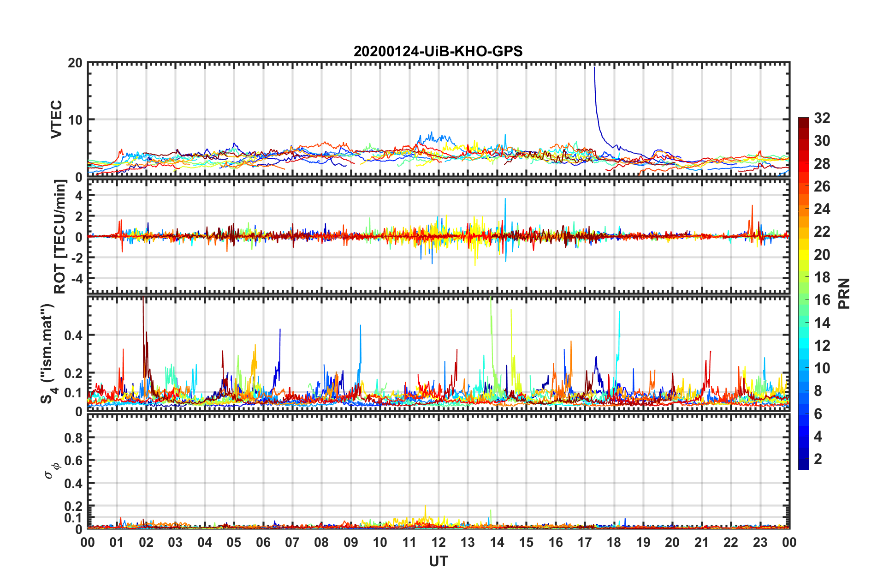This screenshot has width=877, height=587.
Task: Click the 16 tick on PRN colorbar
Action: click(x=822, y=300)
